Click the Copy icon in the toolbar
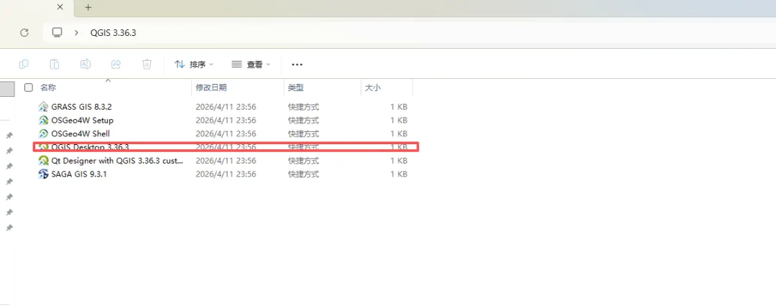 coord(24,65)
